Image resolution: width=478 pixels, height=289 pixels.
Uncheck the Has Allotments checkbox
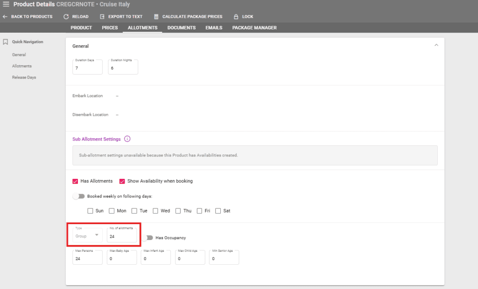click(76, 181)
